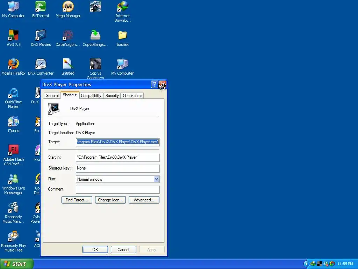Screen dimensions: 358x269
Task: Confirm the dialog with OK
Action: click(95, 249)
